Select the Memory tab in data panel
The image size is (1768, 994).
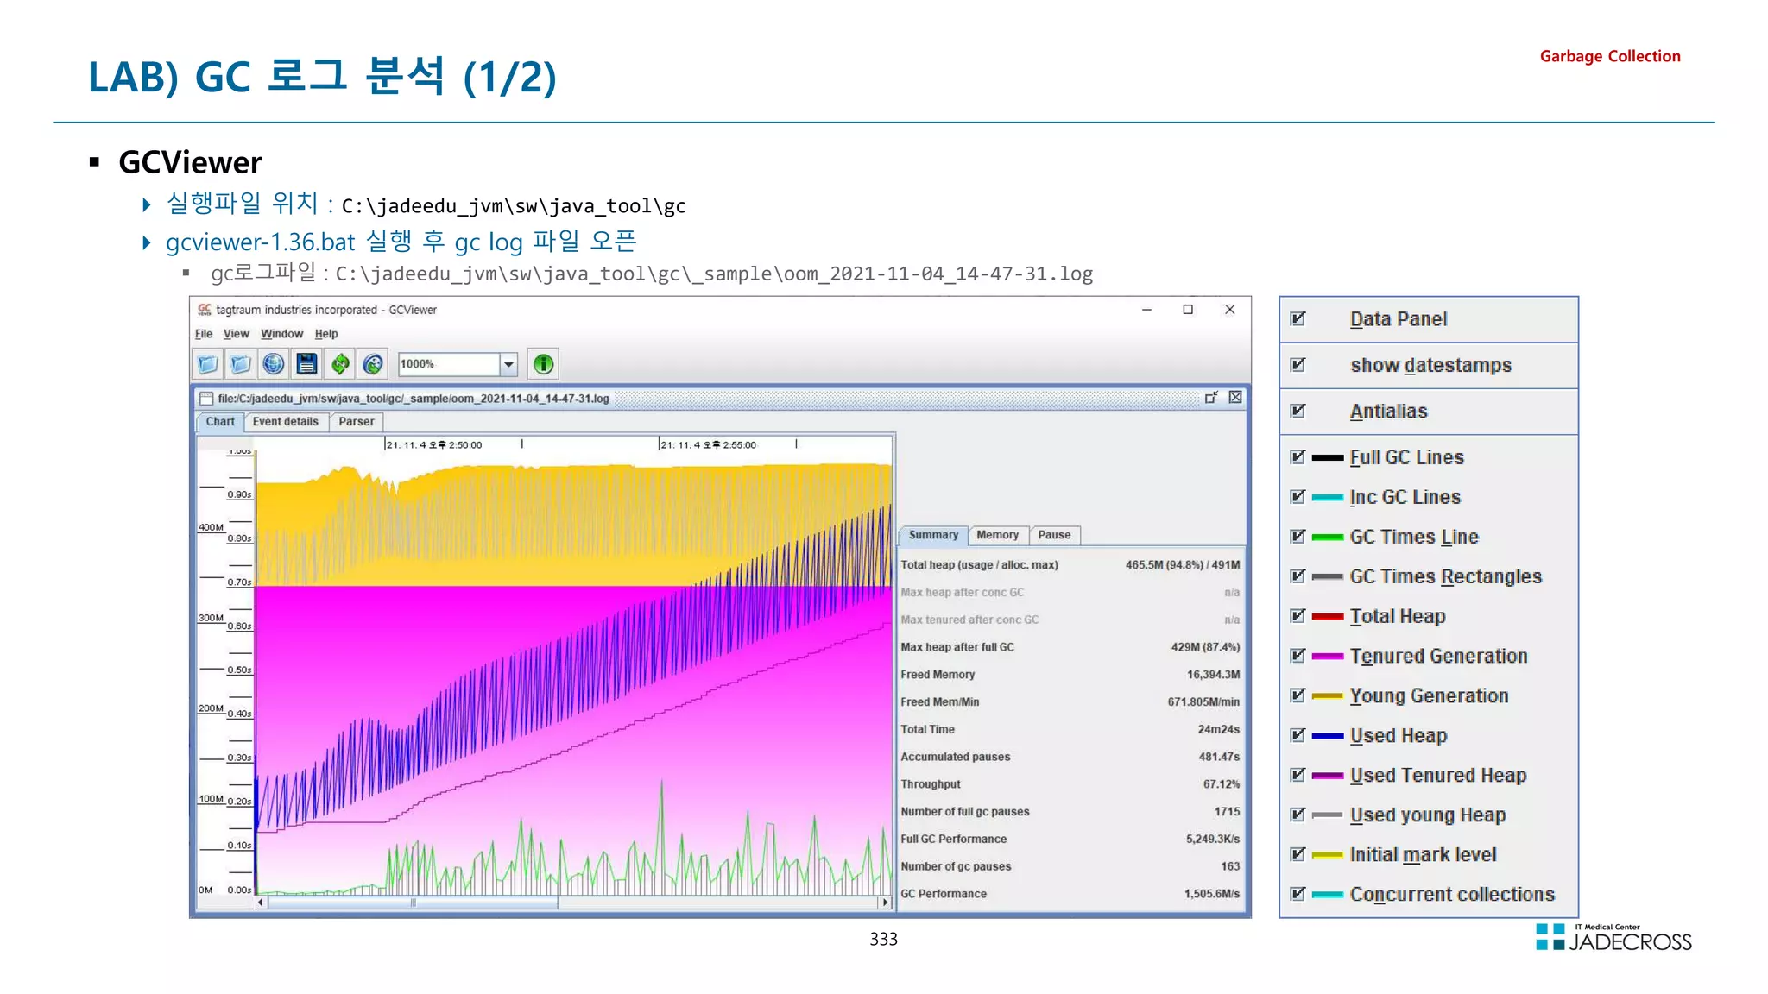[x=997, y=535]
